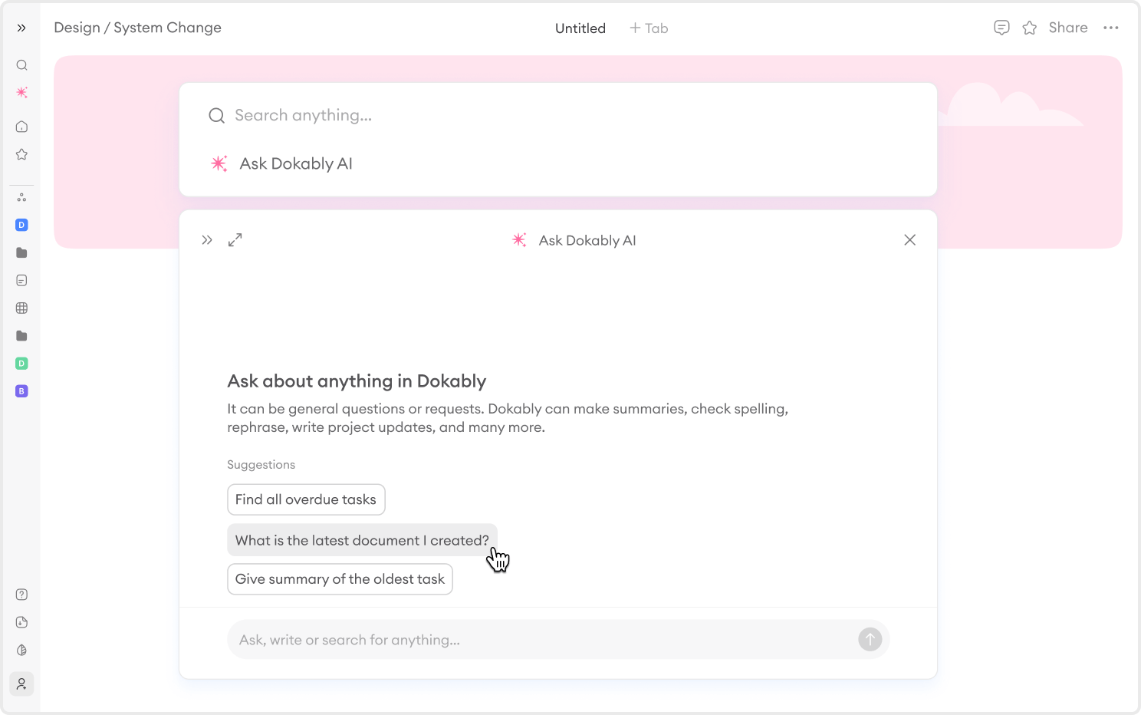Screen dimensions: 1141x715
Task: Click the send arrow button
Action: point(870,640)
